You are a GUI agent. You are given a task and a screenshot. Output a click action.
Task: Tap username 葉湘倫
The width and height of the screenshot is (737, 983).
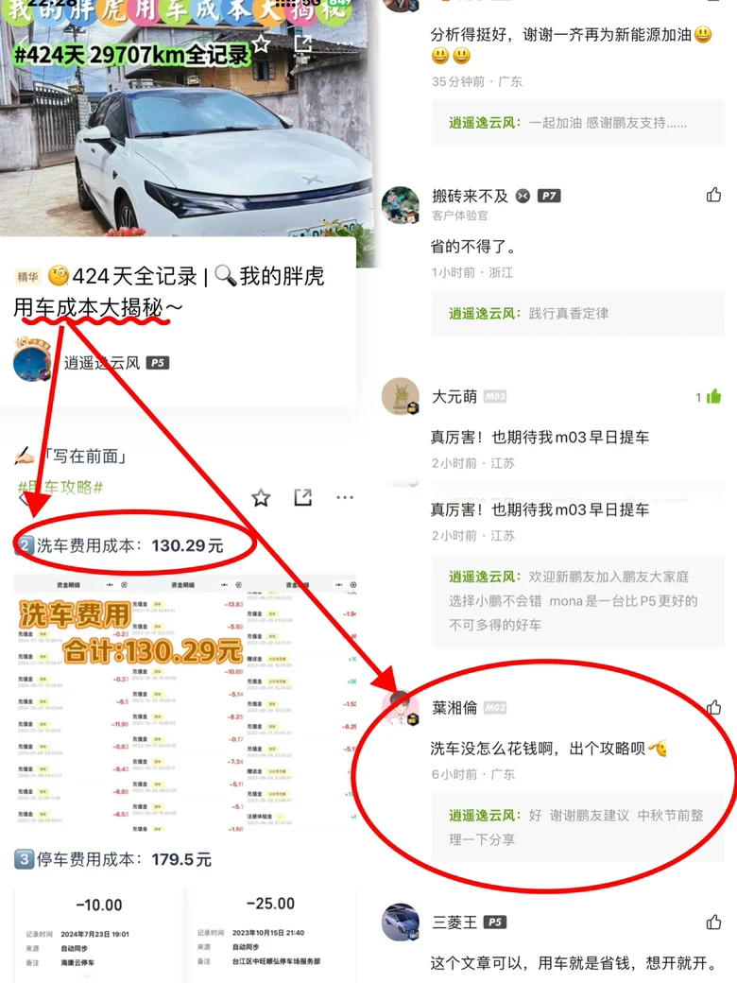[454, 708]
